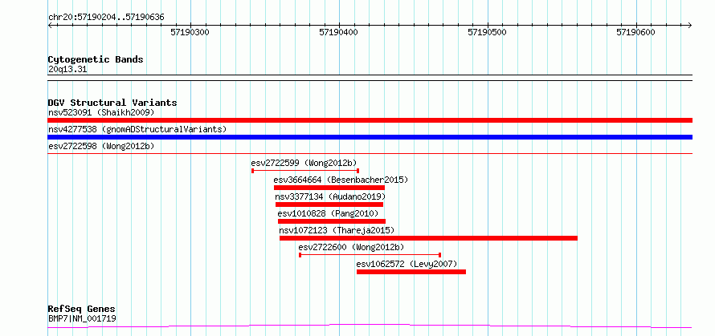Open the nsv3377134 (Audano2019) label
This screenshot has height=336, width=715.
click(x=331, y=196)
